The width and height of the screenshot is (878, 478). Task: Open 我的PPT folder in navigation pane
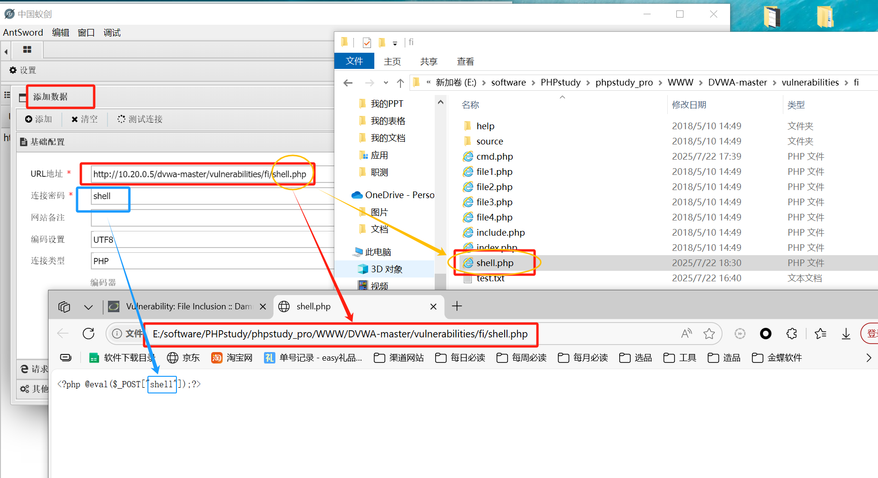click(x=387, y=104)
